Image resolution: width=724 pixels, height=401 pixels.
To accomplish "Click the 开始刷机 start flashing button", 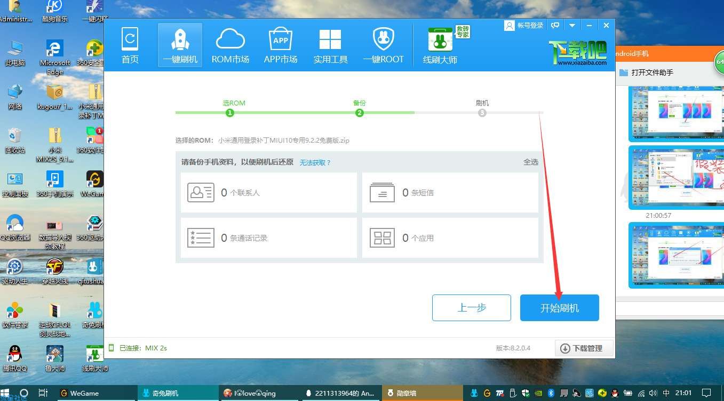I will point(560,308).
